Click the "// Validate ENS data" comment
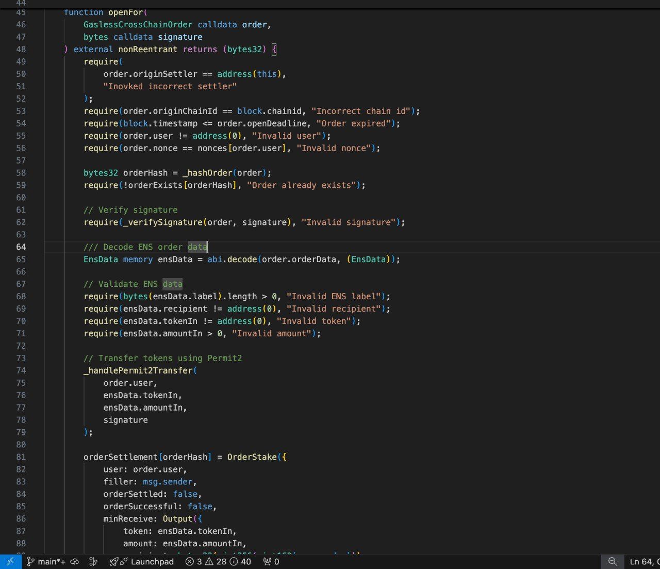660x569 pixels. click(x=133, y=284)
